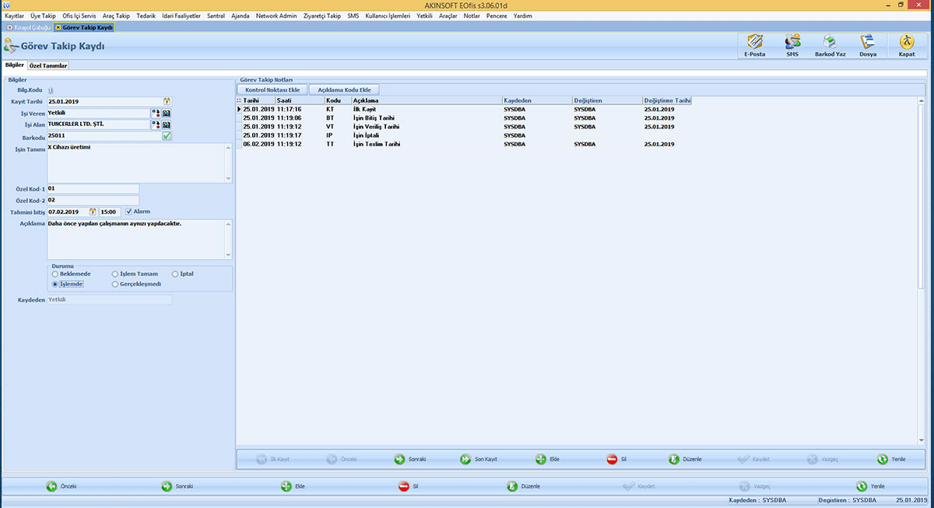Open the Kayıtlar menu
Screen dimensions: 934x508
click(x=15, y=16)
